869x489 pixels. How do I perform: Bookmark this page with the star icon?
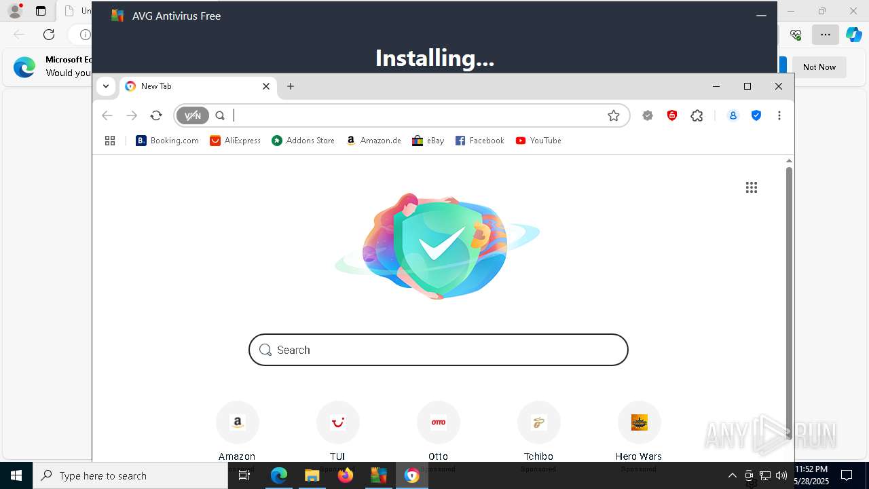[x=614, y=115]
